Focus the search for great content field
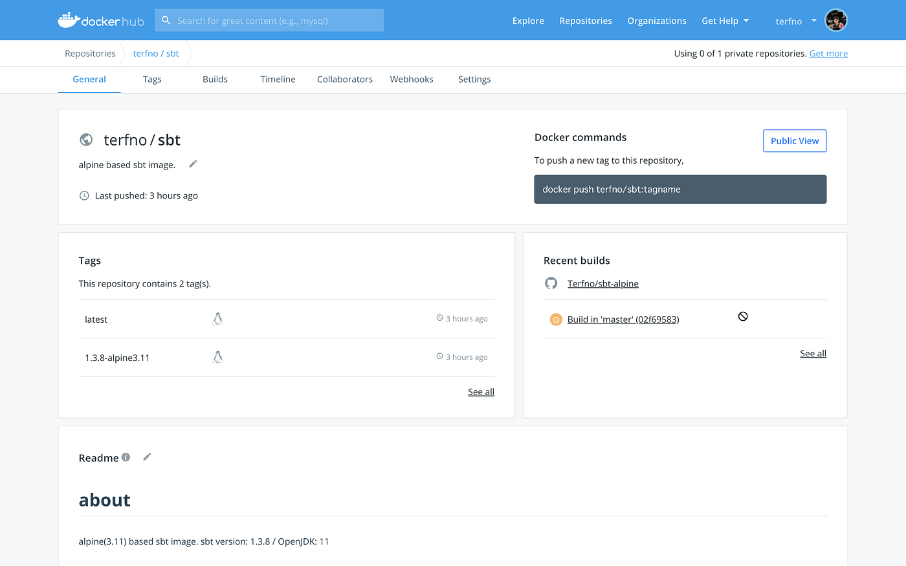 (x=269, y=20)
